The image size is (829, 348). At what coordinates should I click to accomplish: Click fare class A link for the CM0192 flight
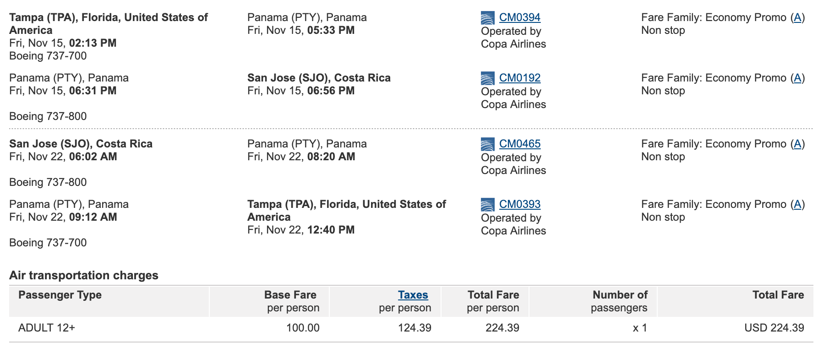click(797, 78)
